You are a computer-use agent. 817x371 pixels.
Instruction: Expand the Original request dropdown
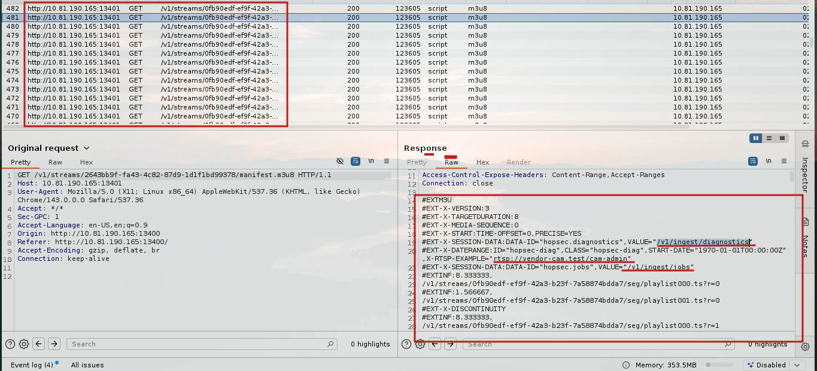pos(87,148)
